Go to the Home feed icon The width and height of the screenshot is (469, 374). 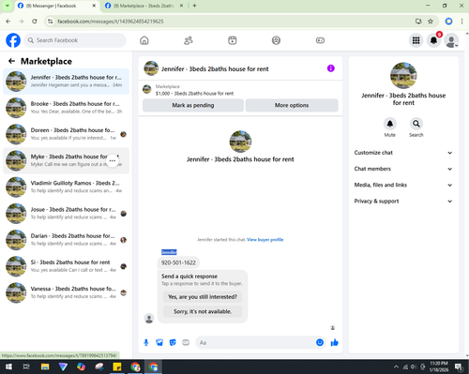coord(144,40)
